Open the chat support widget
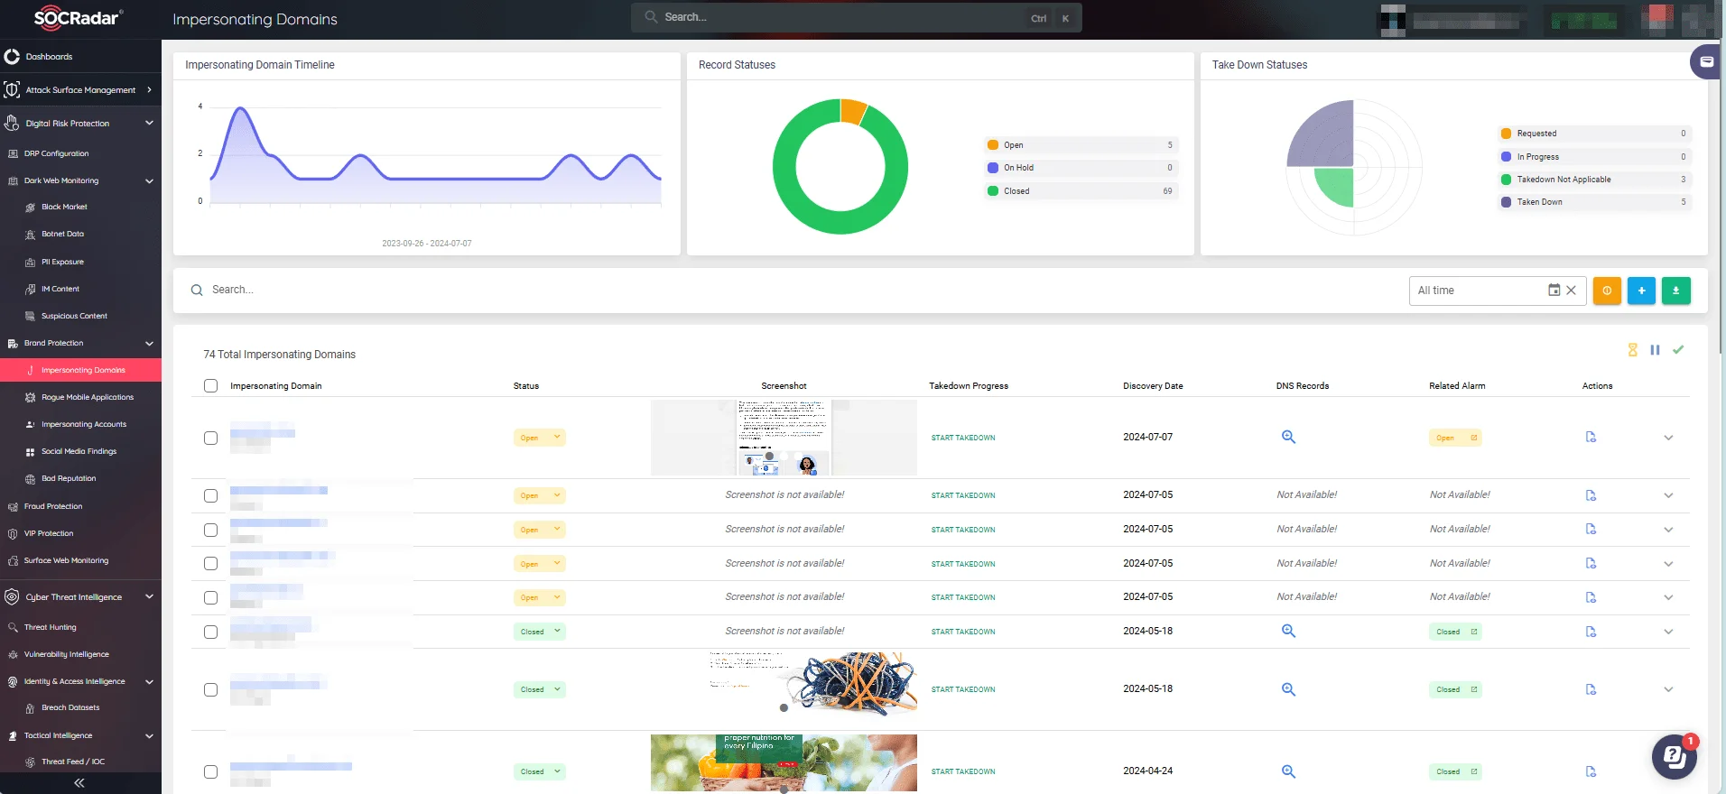 (x=1674, y=757)
